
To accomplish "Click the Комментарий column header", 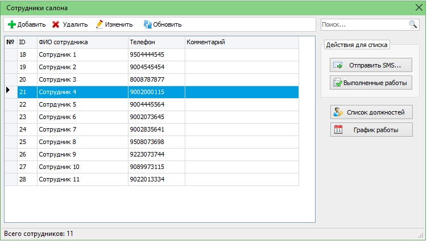I will (249, 42).
